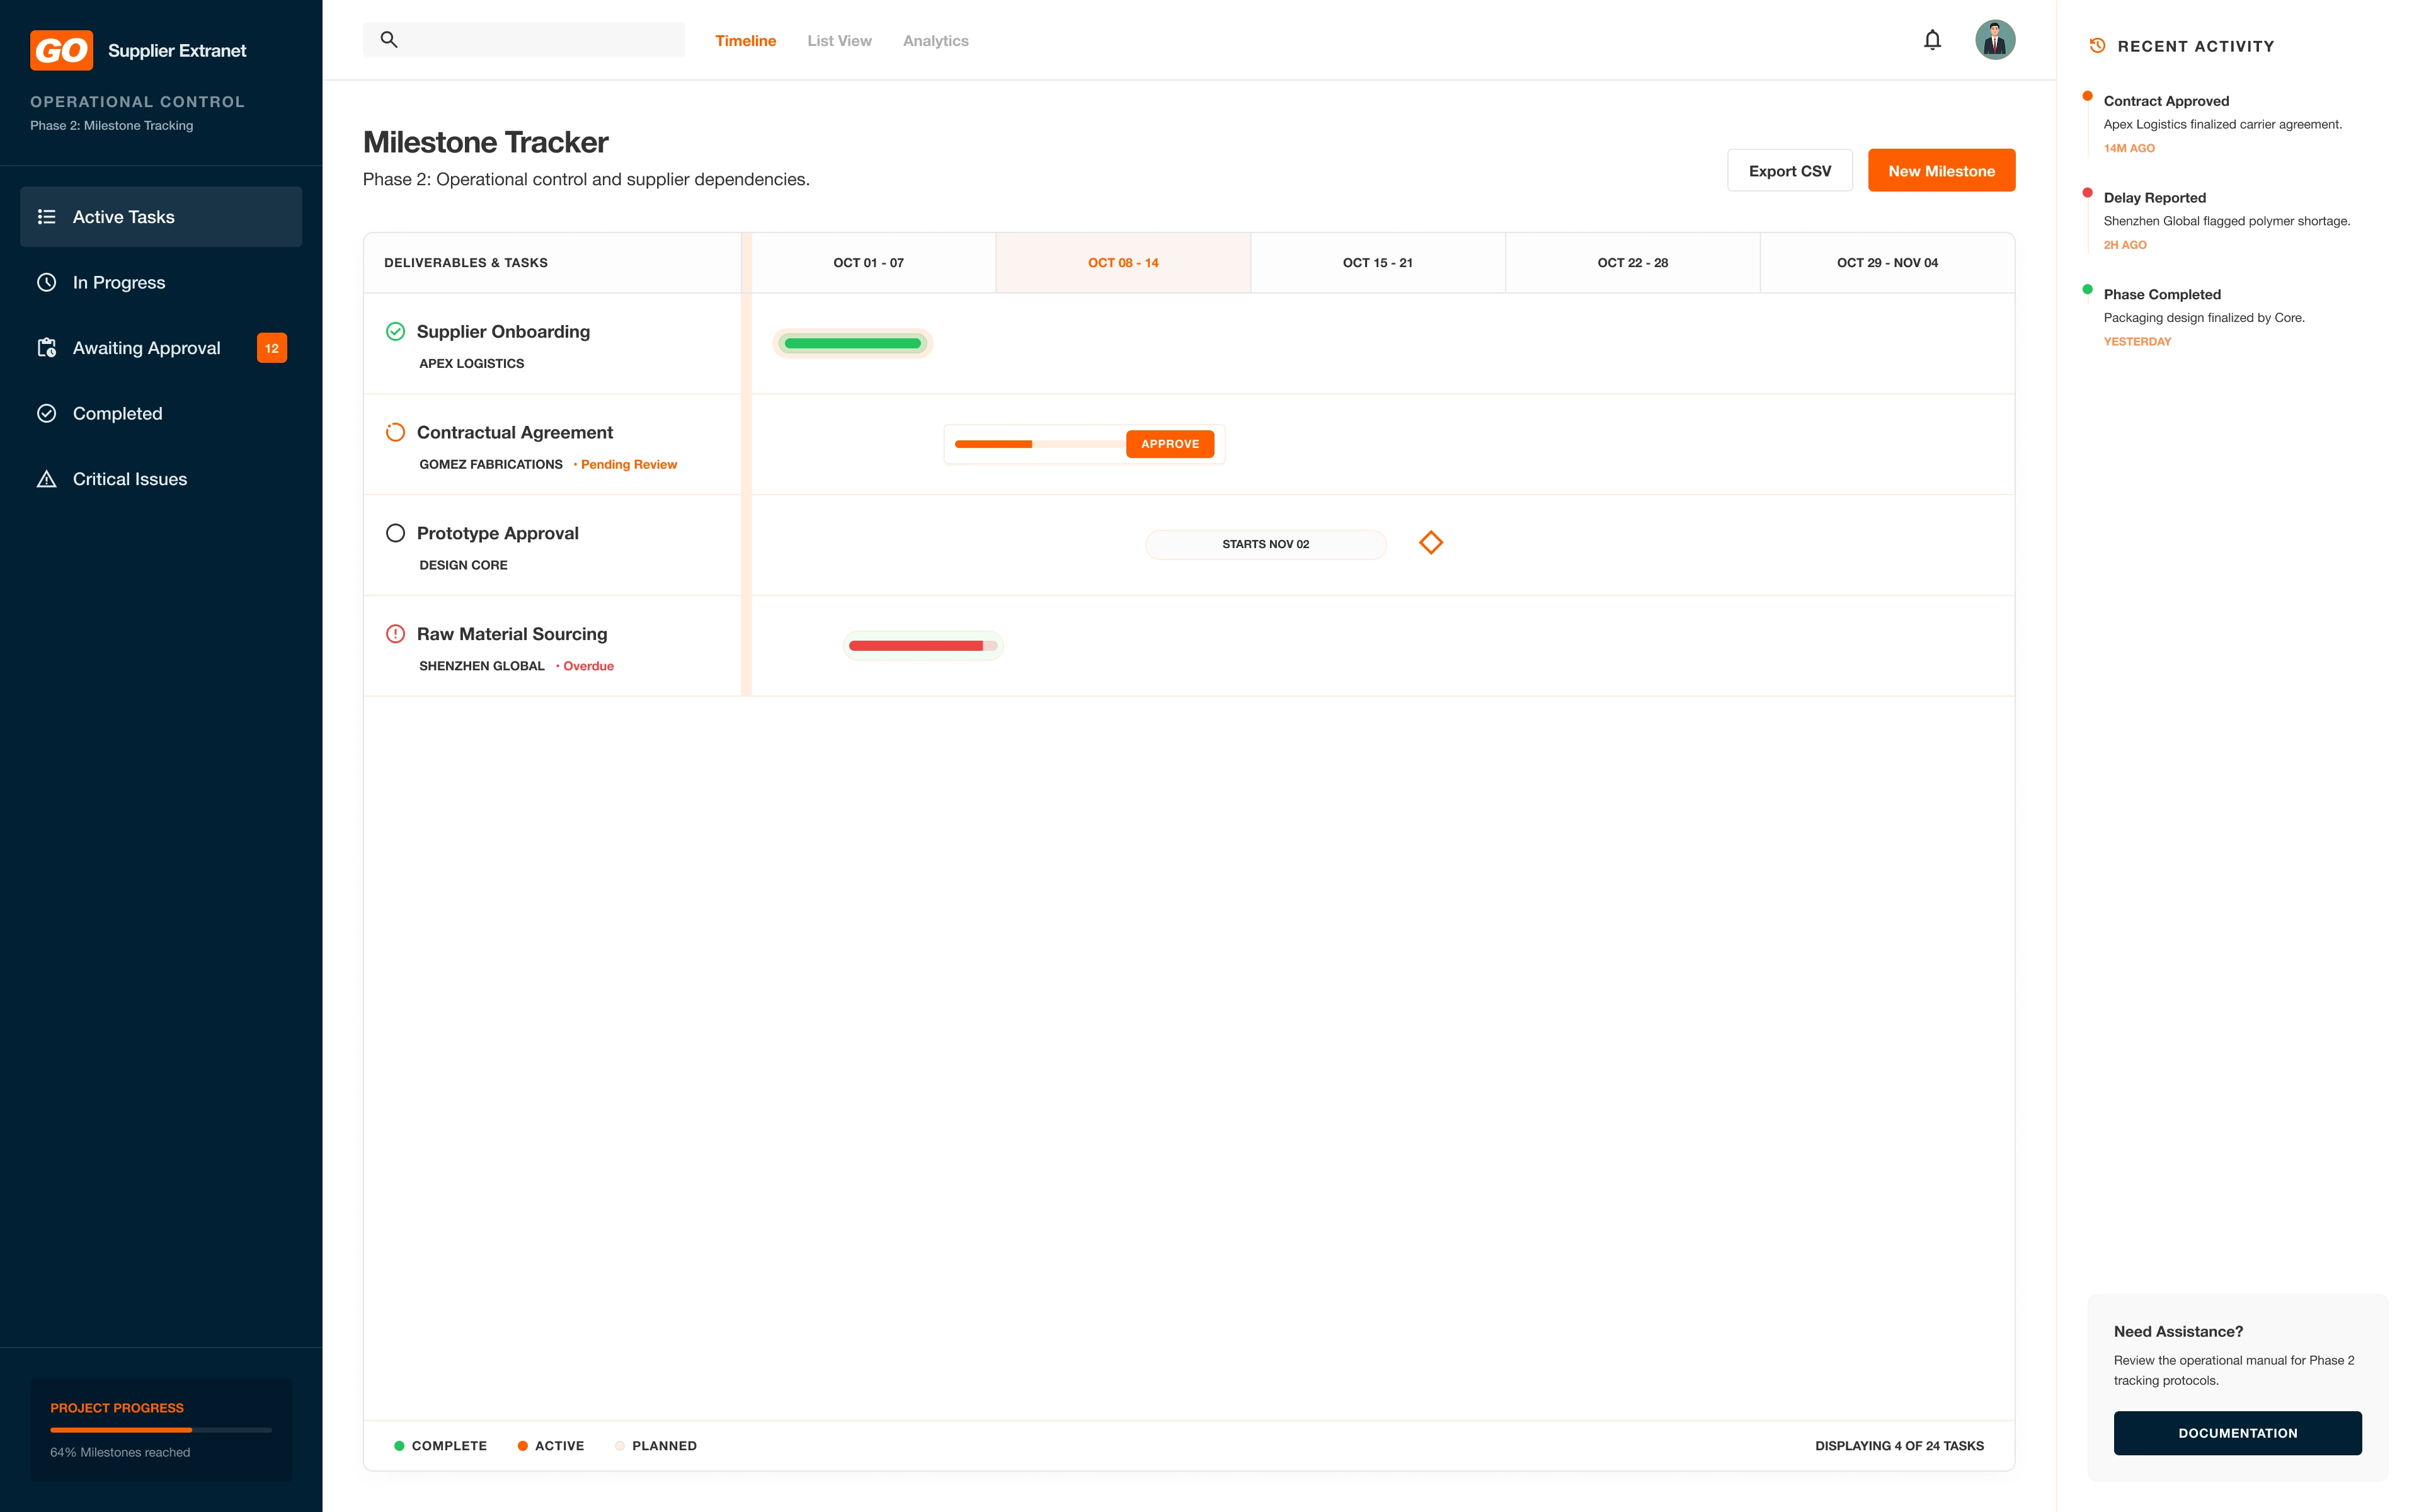The height and width of the screenshot is (1512, 2419).
Task: Select Completed in the sidebar
Action: coord(117,414)
